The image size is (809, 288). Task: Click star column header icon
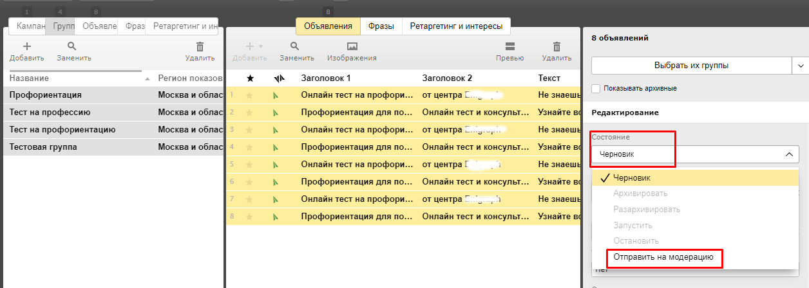tap(251, 78)
